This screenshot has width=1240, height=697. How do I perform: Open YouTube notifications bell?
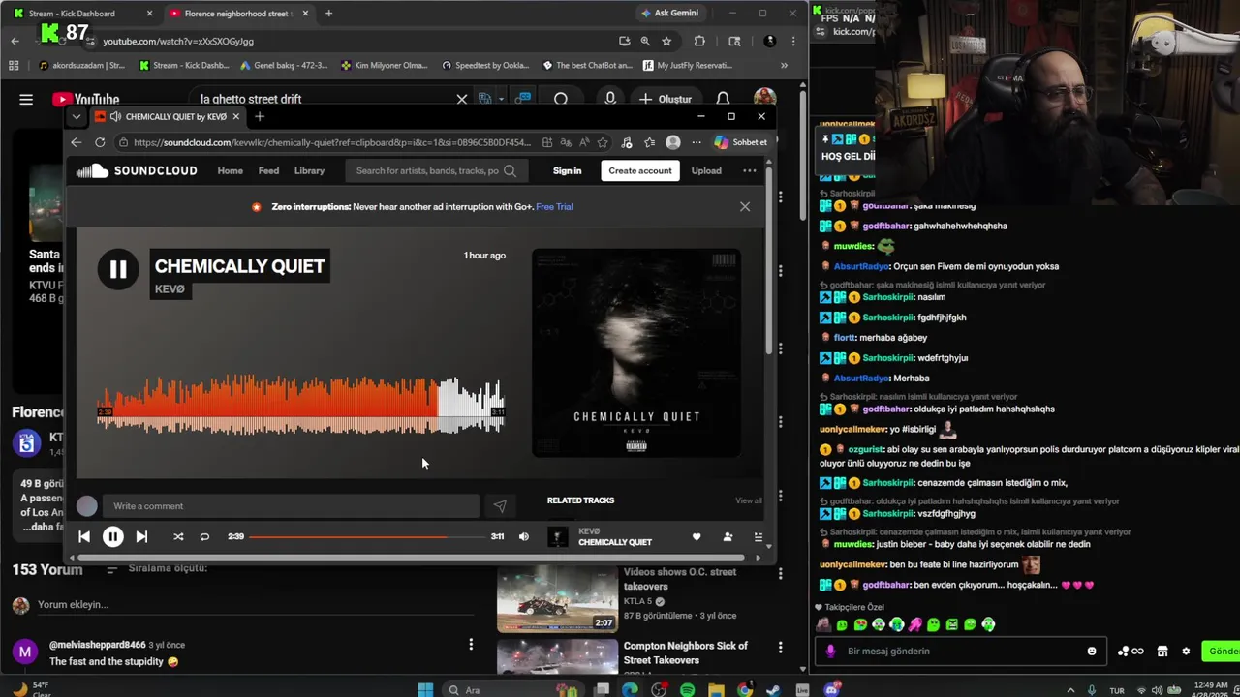pyautogui.click(x=723, y=99)
